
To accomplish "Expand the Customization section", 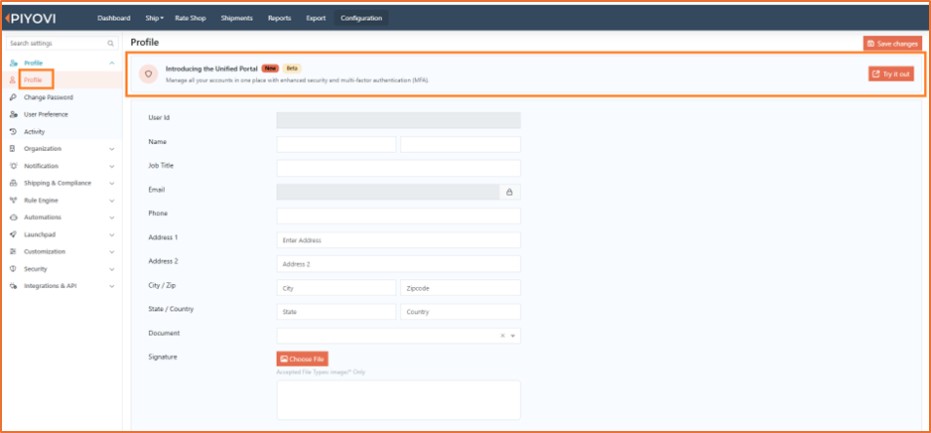I will pyautogui.click(x=111, y=252).
